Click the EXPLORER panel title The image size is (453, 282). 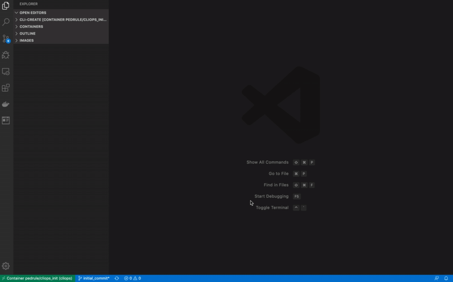click(29, 4)
